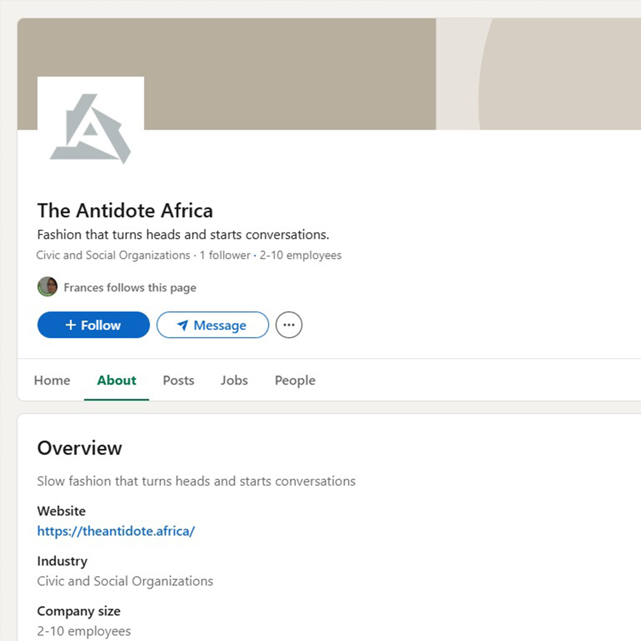View the People tab

click(295, 380)
